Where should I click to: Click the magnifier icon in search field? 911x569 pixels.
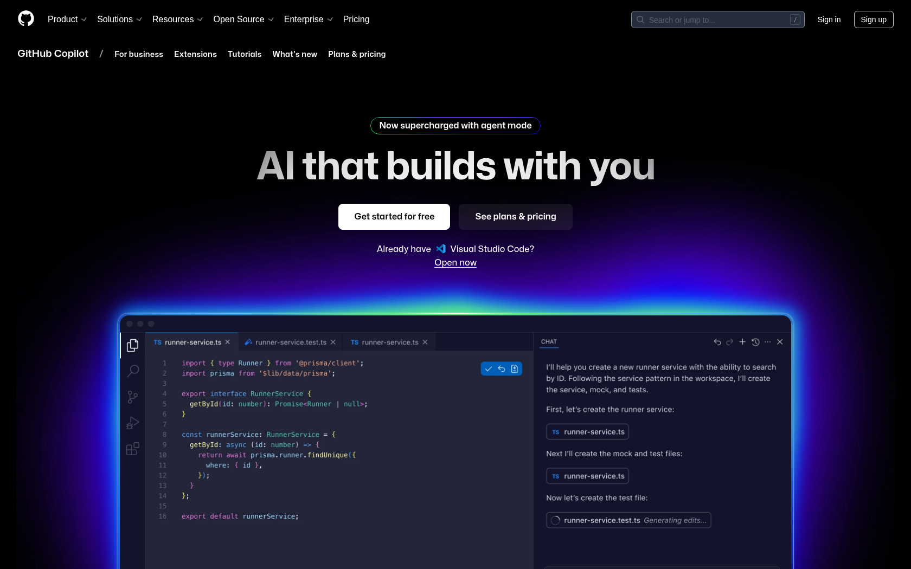point(640,20)
